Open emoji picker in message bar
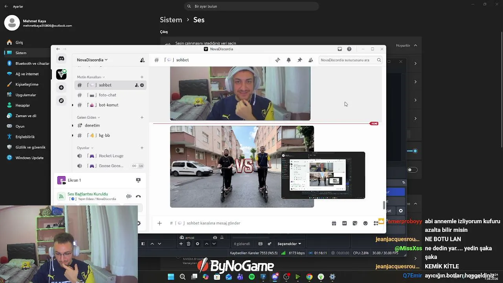 coord(365,223)
